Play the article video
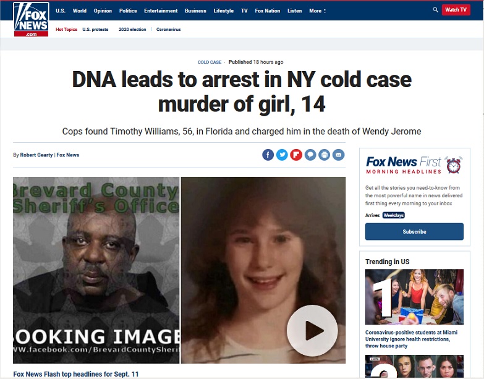The width and height of the screenshot is (484, 379). click(x=312, y=331)
